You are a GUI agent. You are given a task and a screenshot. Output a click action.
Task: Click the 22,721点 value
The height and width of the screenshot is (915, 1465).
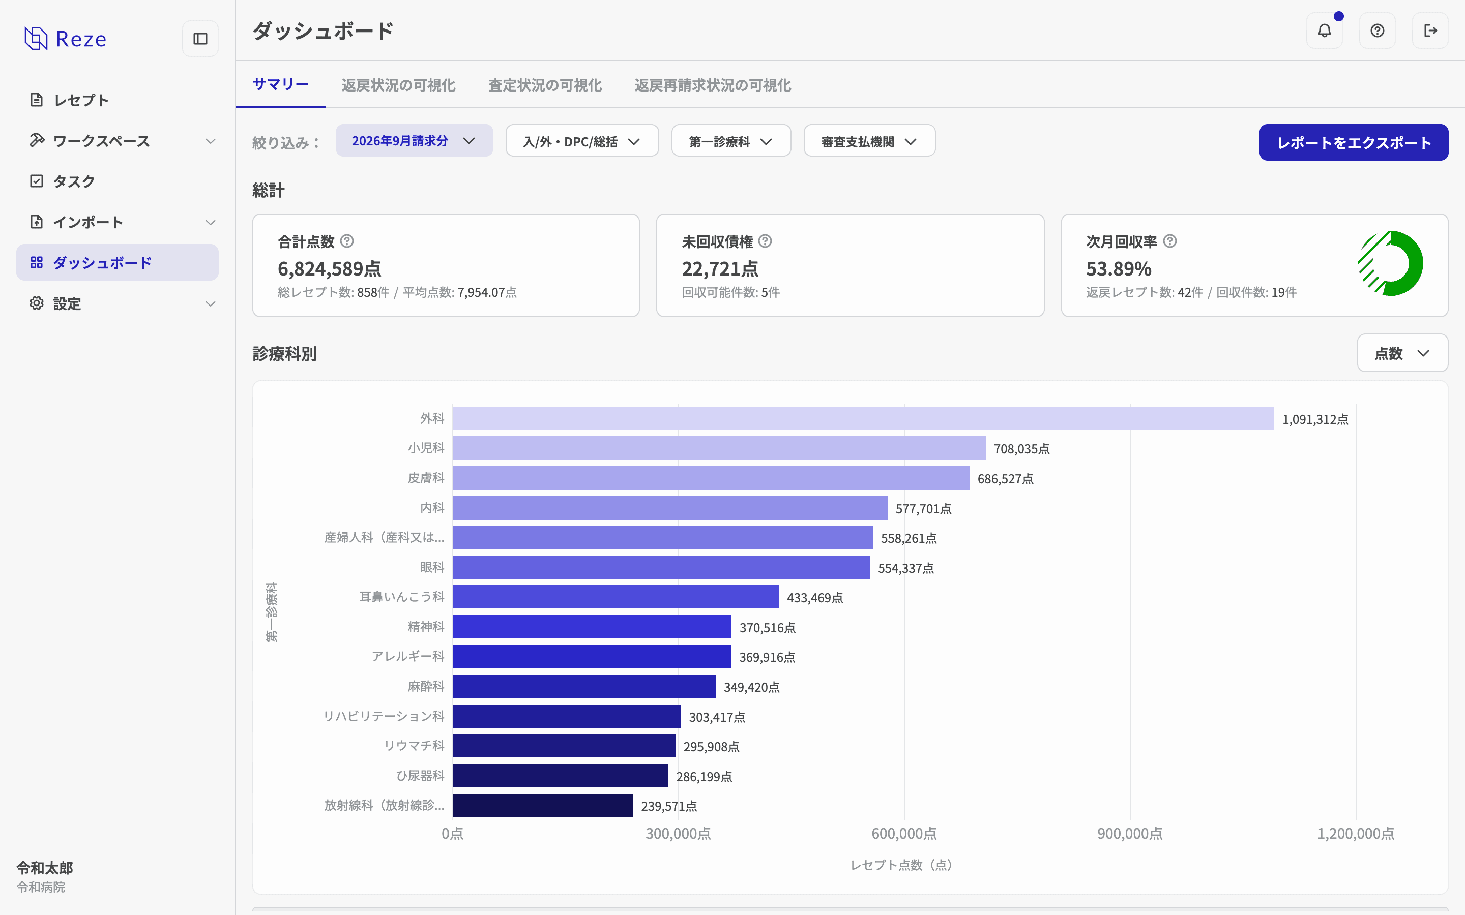[720, 268]
